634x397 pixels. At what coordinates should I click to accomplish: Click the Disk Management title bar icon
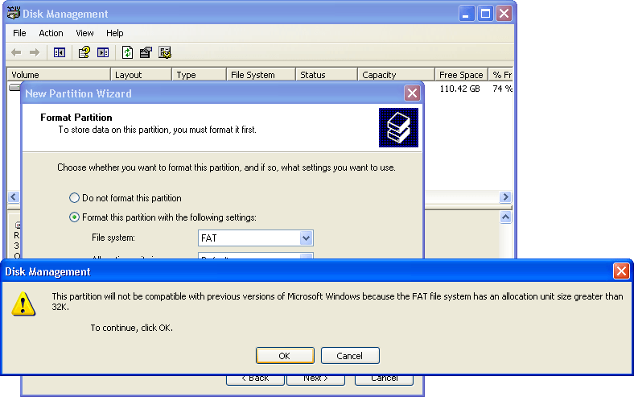(x=14, y=13)
